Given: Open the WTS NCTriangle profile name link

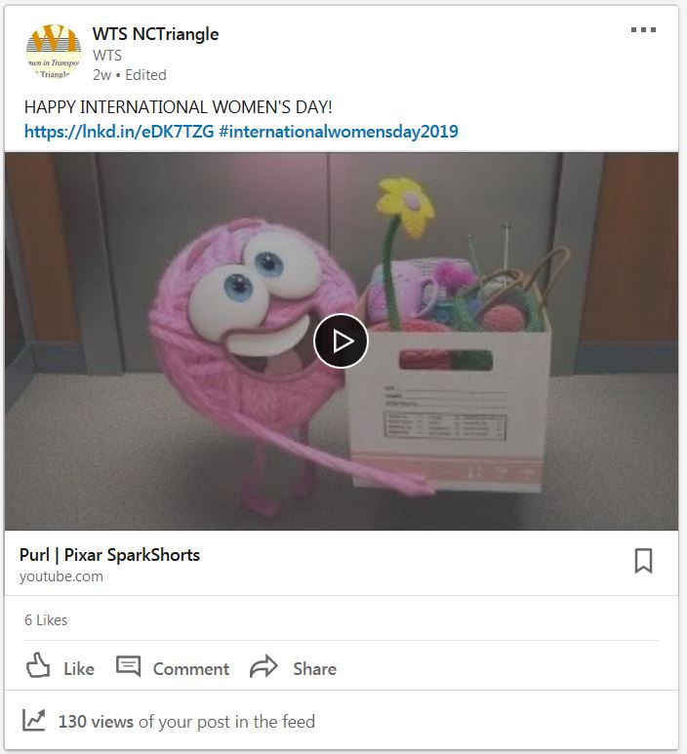Looking at the screenshot, I should (155, 34).
